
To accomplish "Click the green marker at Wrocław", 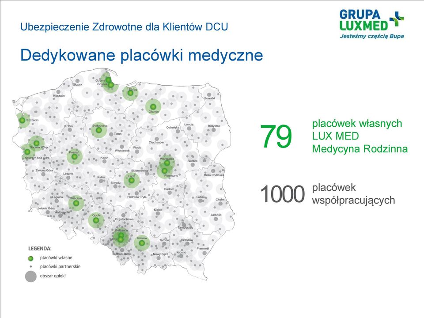I will pos(76,203).
